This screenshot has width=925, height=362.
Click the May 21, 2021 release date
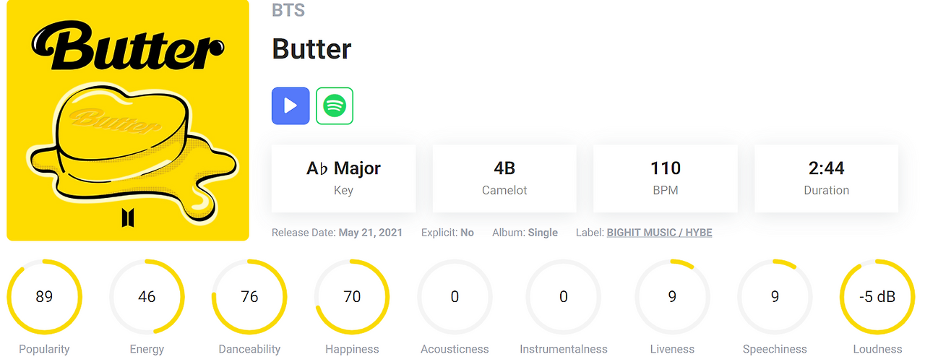click(371, 233)
